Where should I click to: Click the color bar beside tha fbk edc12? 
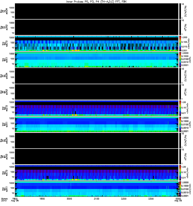click(x=180, y=44)
